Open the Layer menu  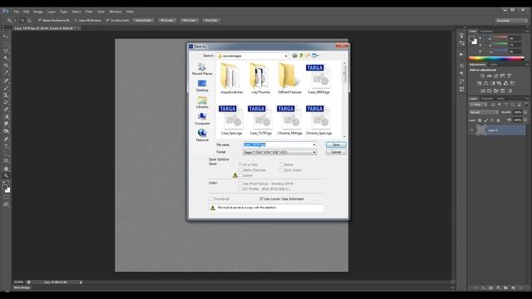(52, 12)
